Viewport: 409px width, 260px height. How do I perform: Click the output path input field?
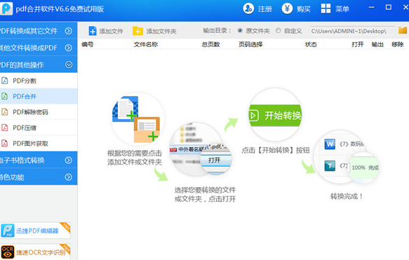click(352, 31)
